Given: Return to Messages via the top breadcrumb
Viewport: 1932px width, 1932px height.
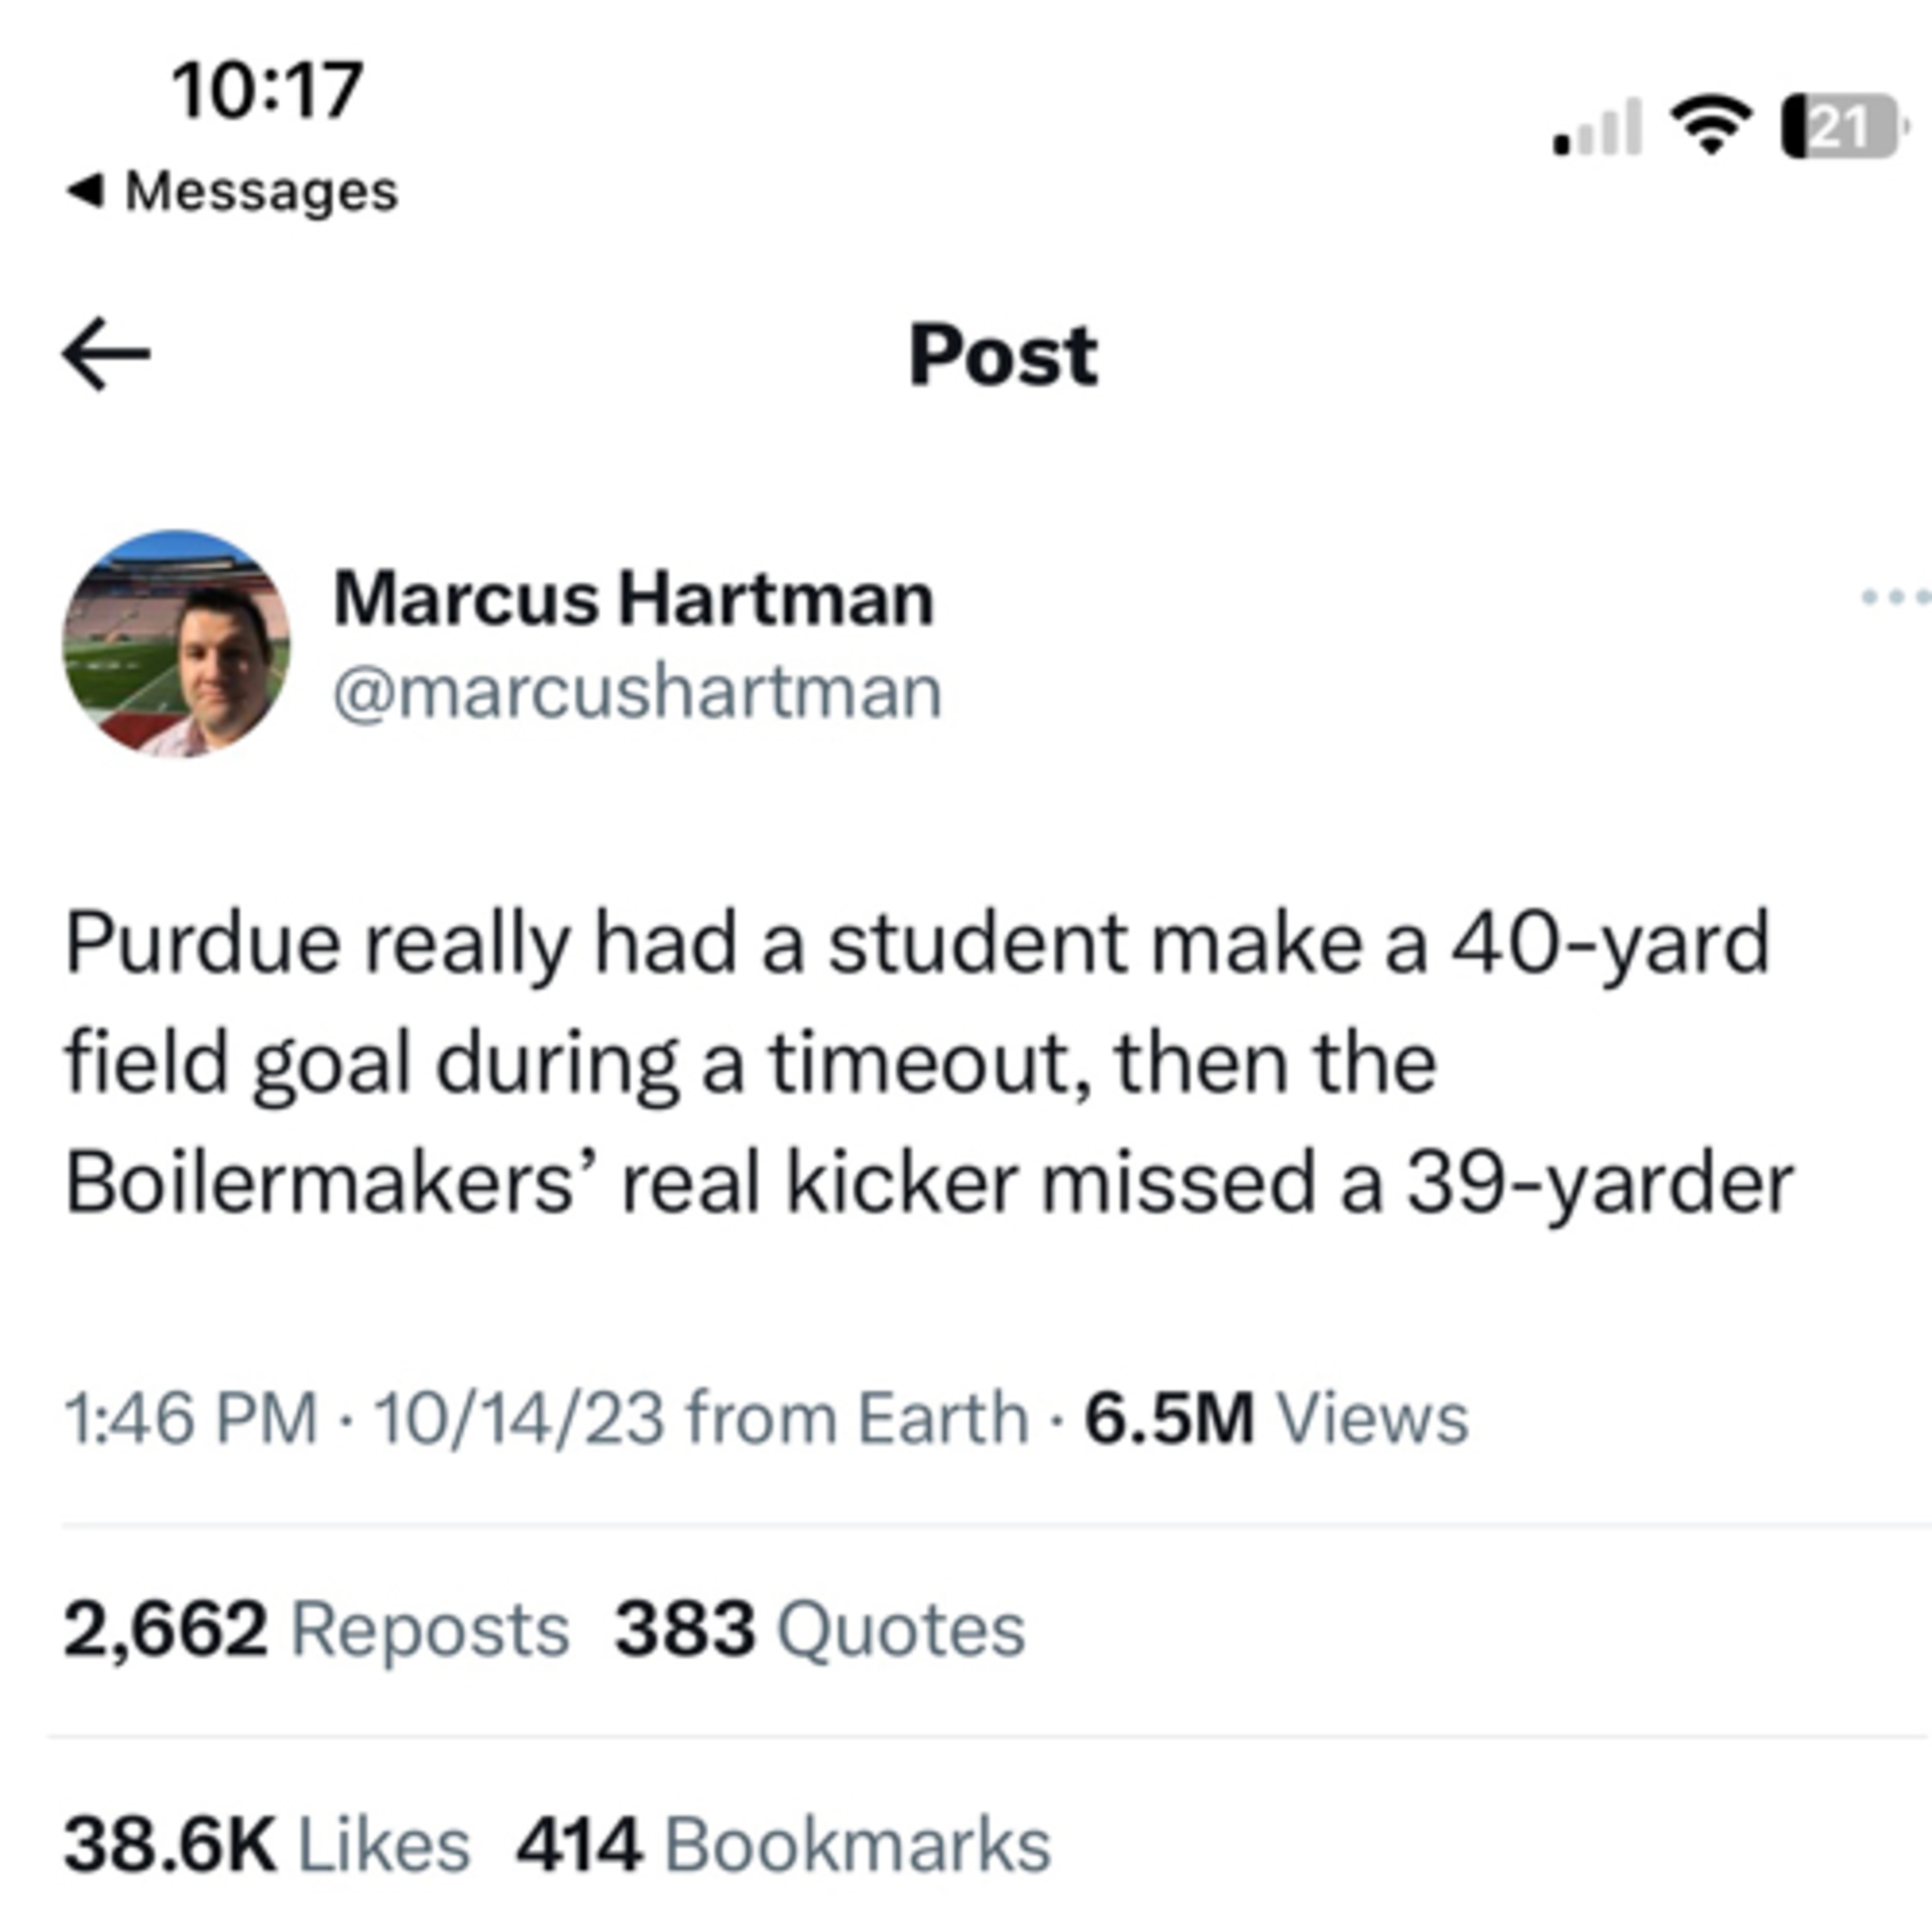Looking at the screenshot, I should pyautogui.click(x=232, y=191).
